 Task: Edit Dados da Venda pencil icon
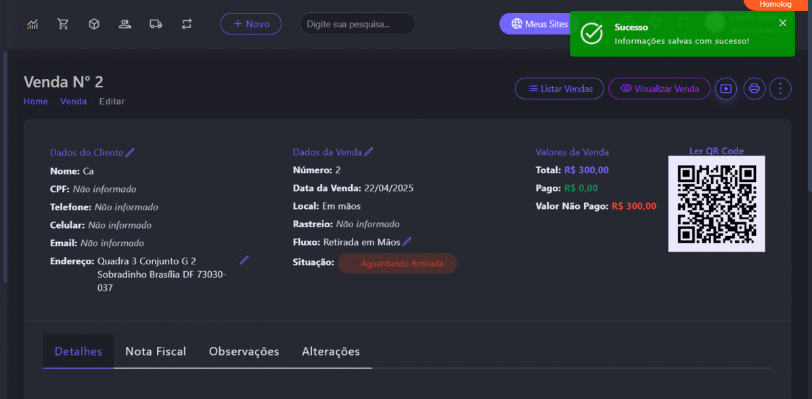369,152
